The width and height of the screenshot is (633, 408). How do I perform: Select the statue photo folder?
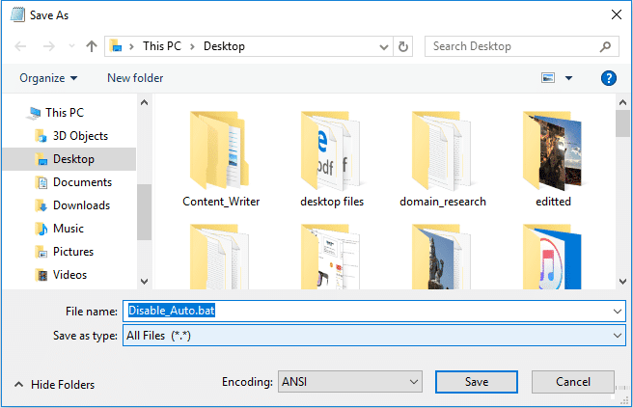(441, 258)
